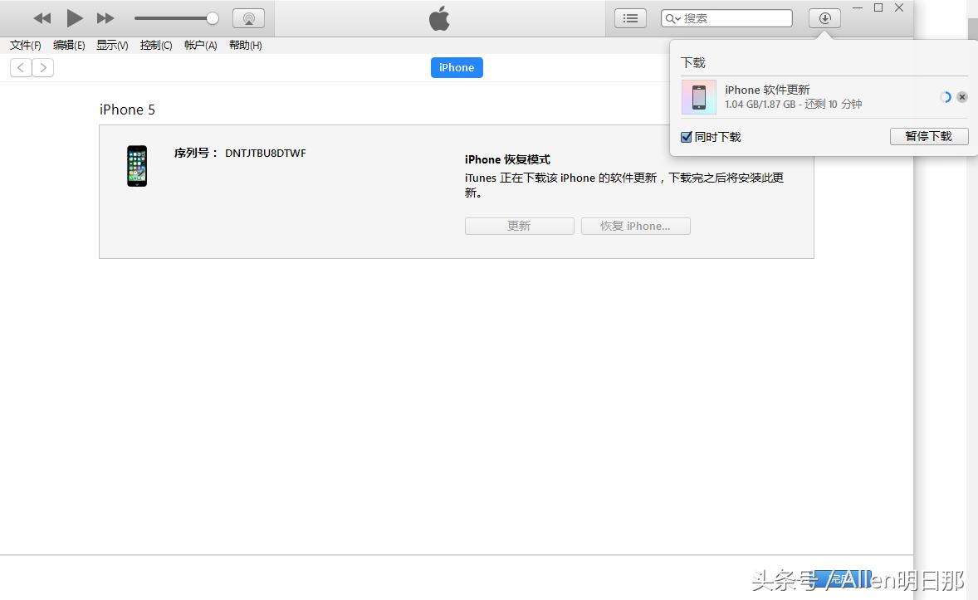Click the Play button in the toolbar
Viewport: 978px width, 600px height.
(74, 17)
